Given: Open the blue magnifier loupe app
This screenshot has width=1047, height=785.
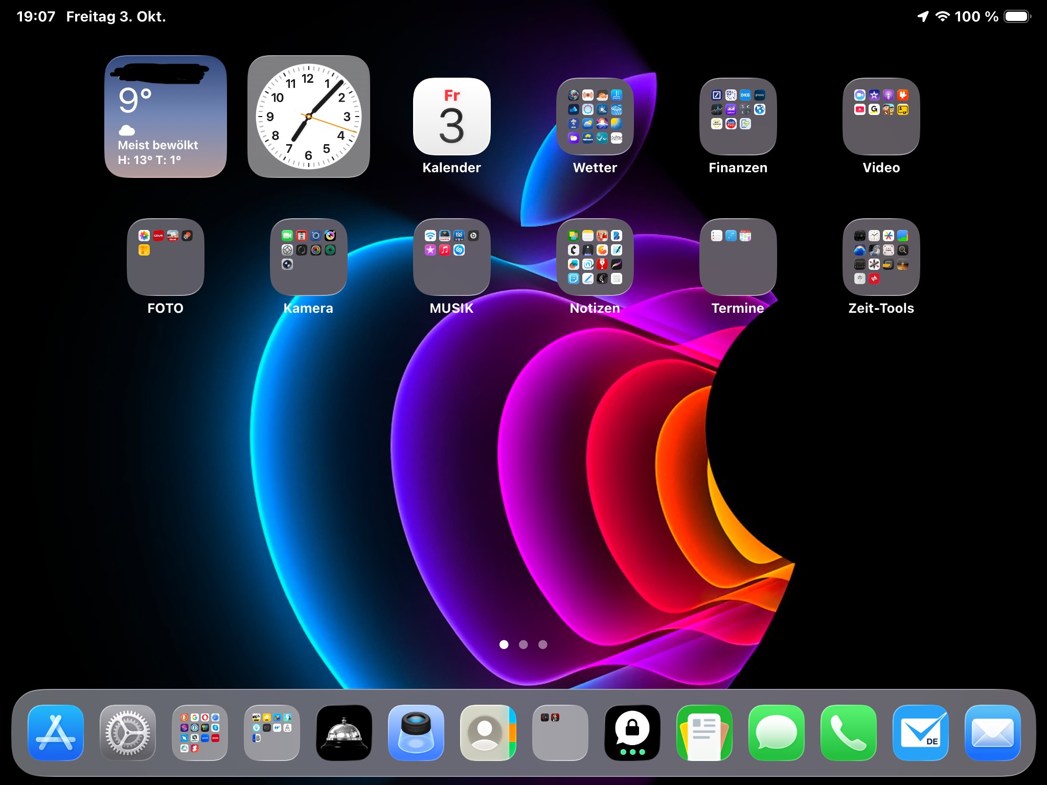Looking at the screenshot, I should (x=416, y=732).
